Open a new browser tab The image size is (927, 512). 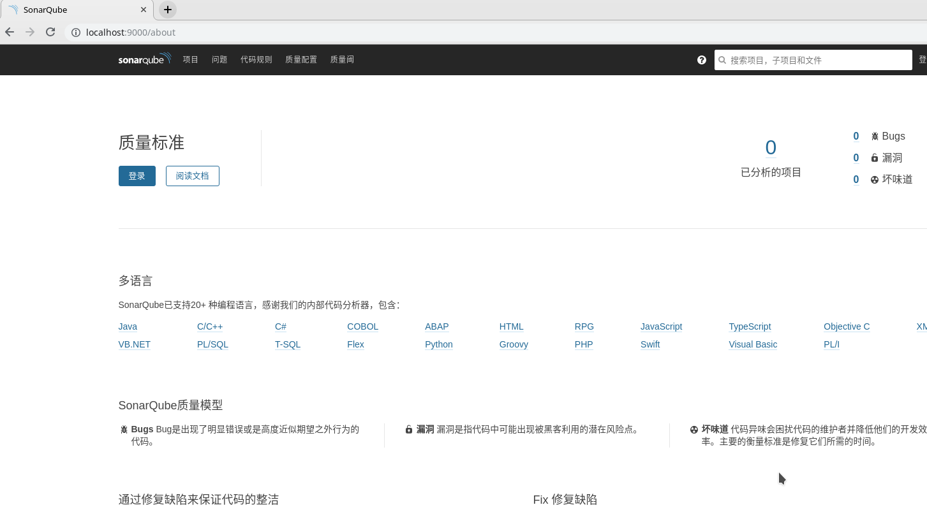(167, 10)
